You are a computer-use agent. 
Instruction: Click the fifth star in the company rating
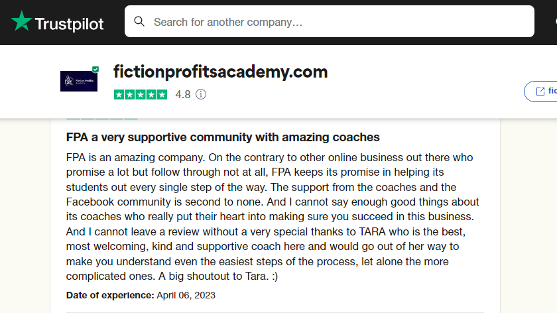162,95
